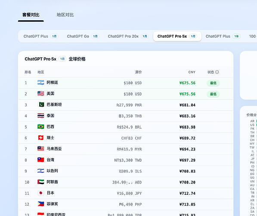
Task: Click the 地区 column header
Action: tap(40, 72)
